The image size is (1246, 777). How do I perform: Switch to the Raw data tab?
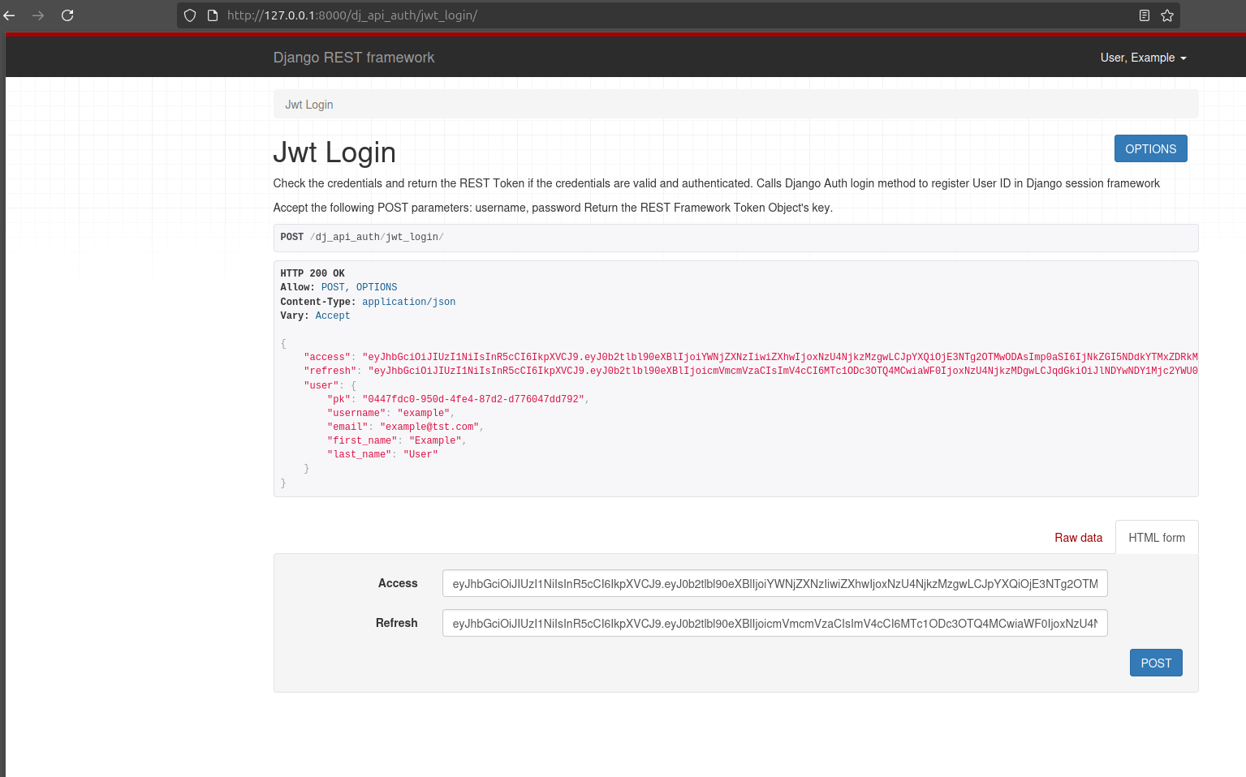click(1078, 537)
